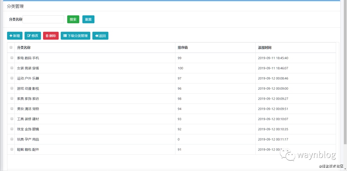This screenshot has width=347, height=171.
Task: Click sort value 93 cell
Action: click(x=215, y=119)
